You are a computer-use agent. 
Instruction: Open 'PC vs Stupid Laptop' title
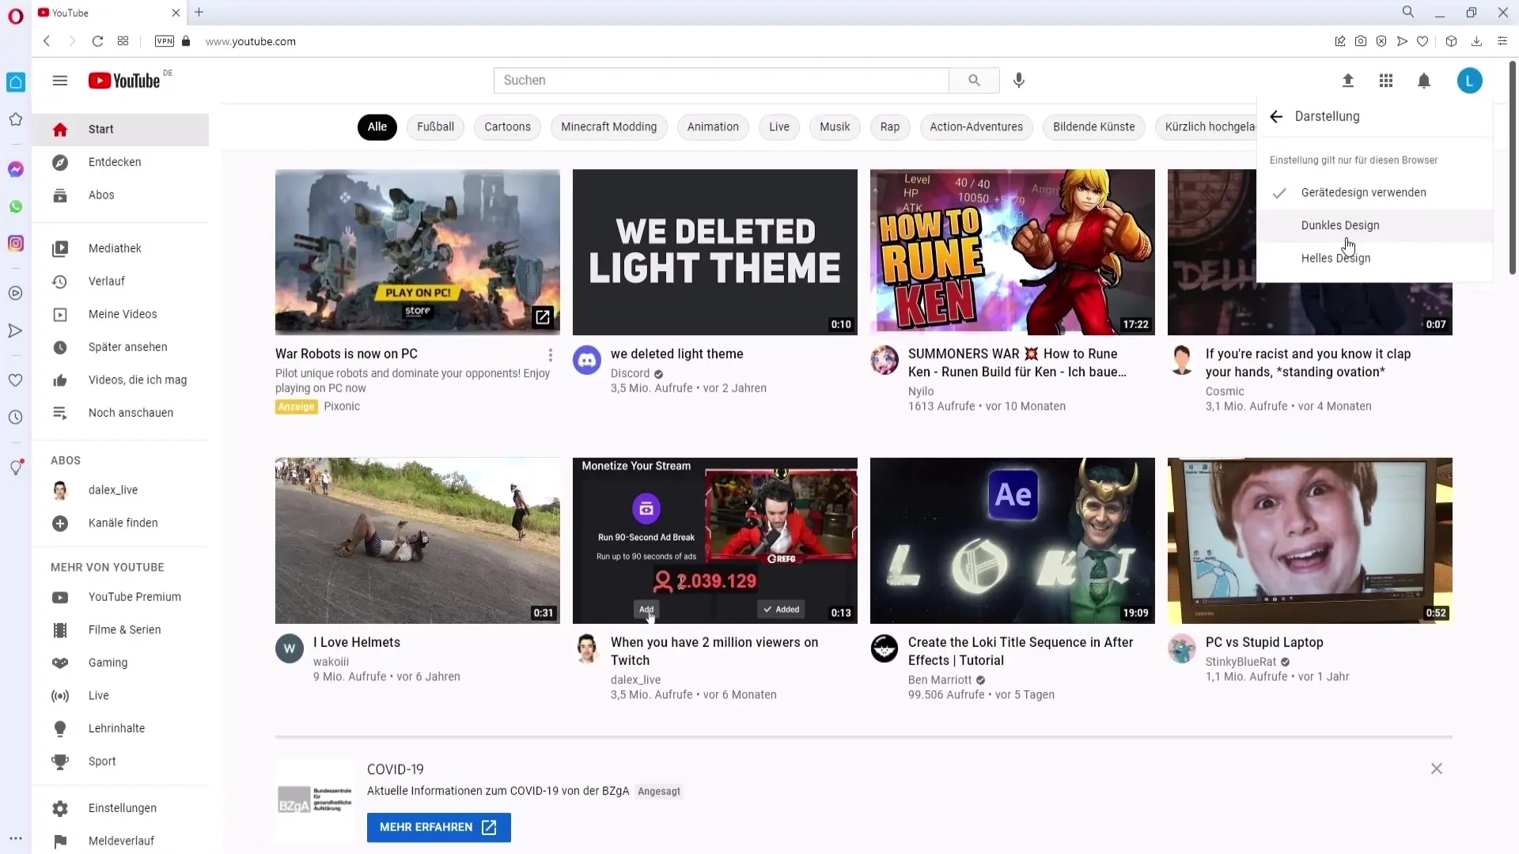tap(1264, 643)
